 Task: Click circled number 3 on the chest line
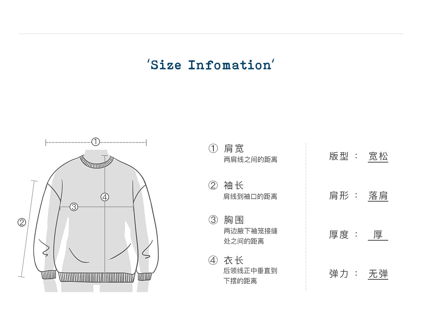73,207
